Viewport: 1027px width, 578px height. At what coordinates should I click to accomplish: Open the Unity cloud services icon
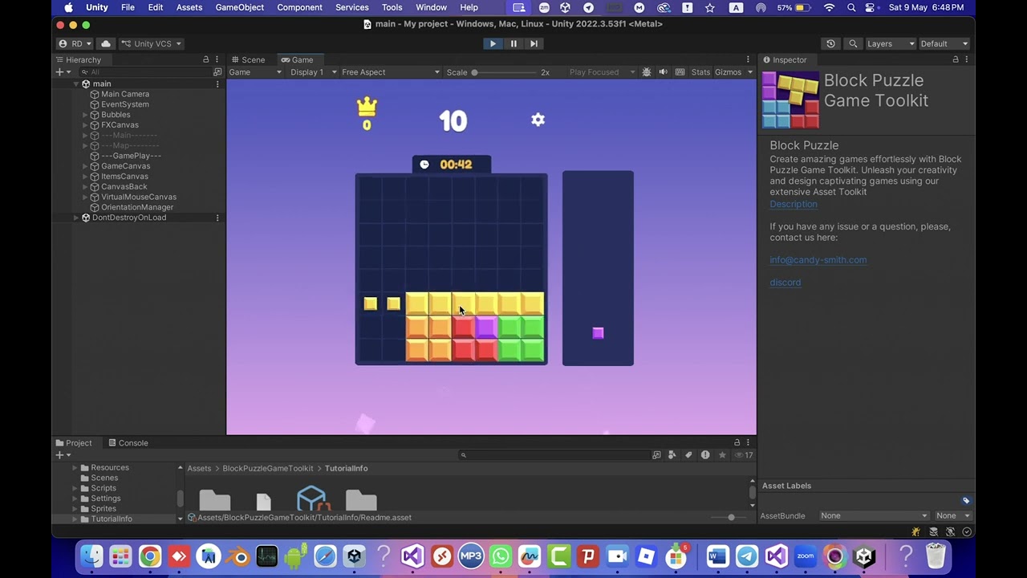[106, 43]
